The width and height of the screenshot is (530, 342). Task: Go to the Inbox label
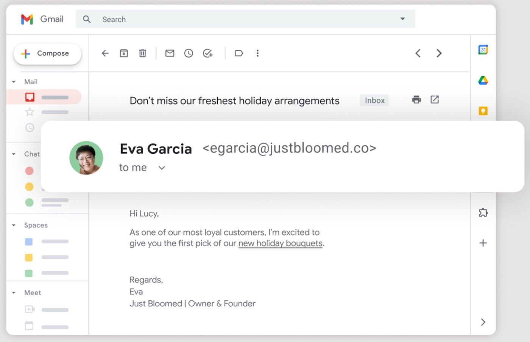[43, 97]
